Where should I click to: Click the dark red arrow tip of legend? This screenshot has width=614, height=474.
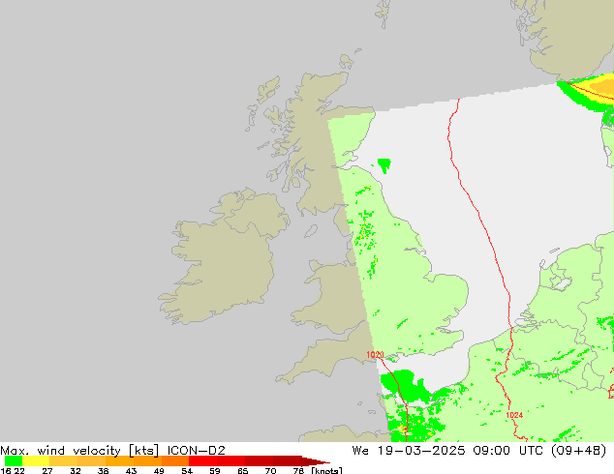coord(317,461)
